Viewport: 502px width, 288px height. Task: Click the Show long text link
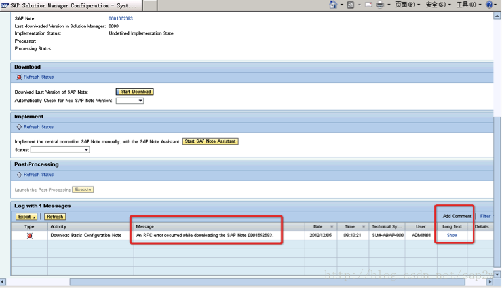452,235
